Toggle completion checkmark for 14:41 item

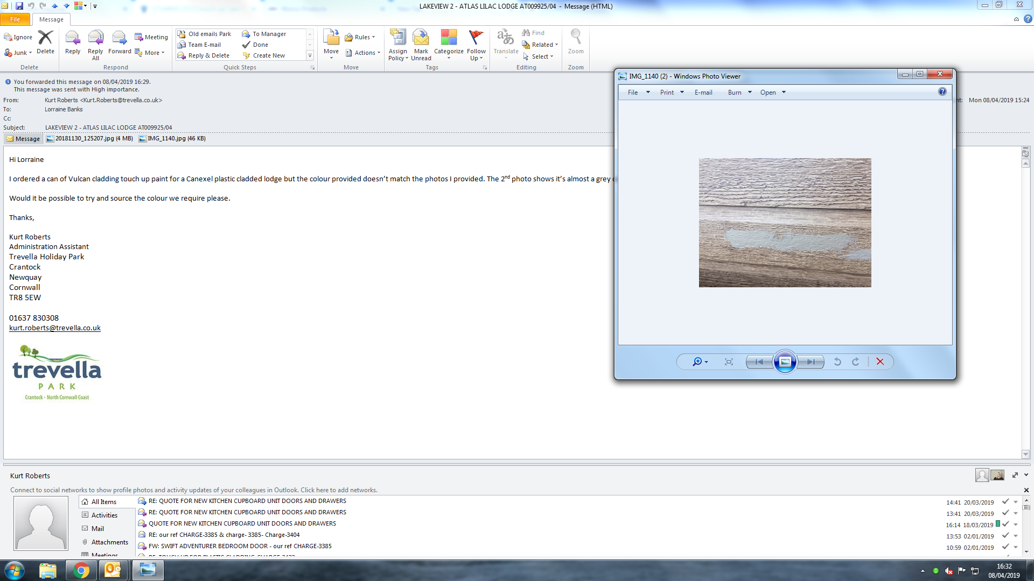coord(1005,502)
